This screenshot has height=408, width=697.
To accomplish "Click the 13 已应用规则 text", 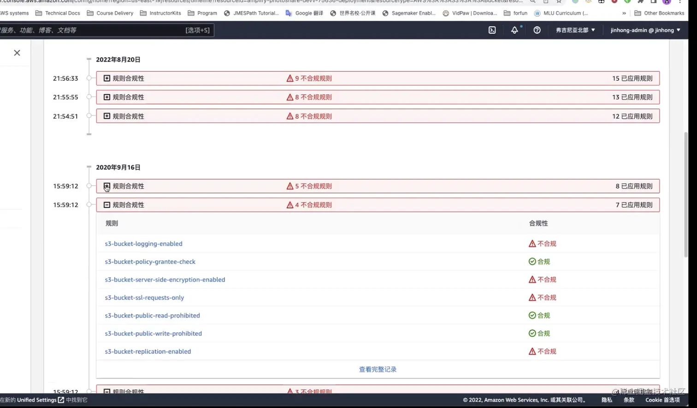I will click(632, 97).
